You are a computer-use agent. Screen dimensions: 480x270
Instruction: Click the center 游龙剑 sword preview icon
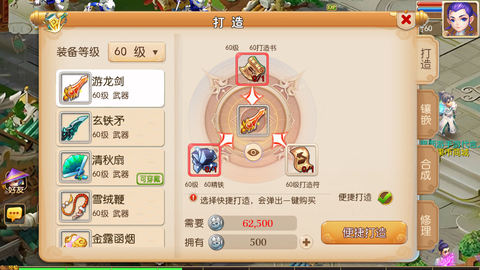253,121
